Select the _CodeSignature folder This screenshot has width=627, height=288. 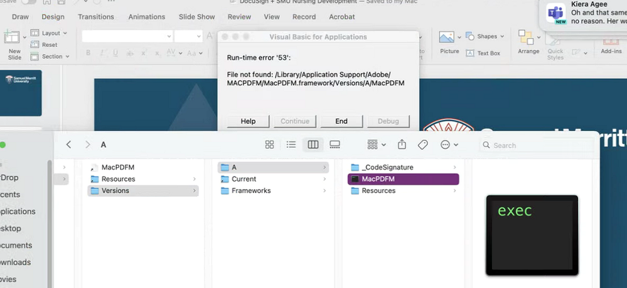[404, 167]
